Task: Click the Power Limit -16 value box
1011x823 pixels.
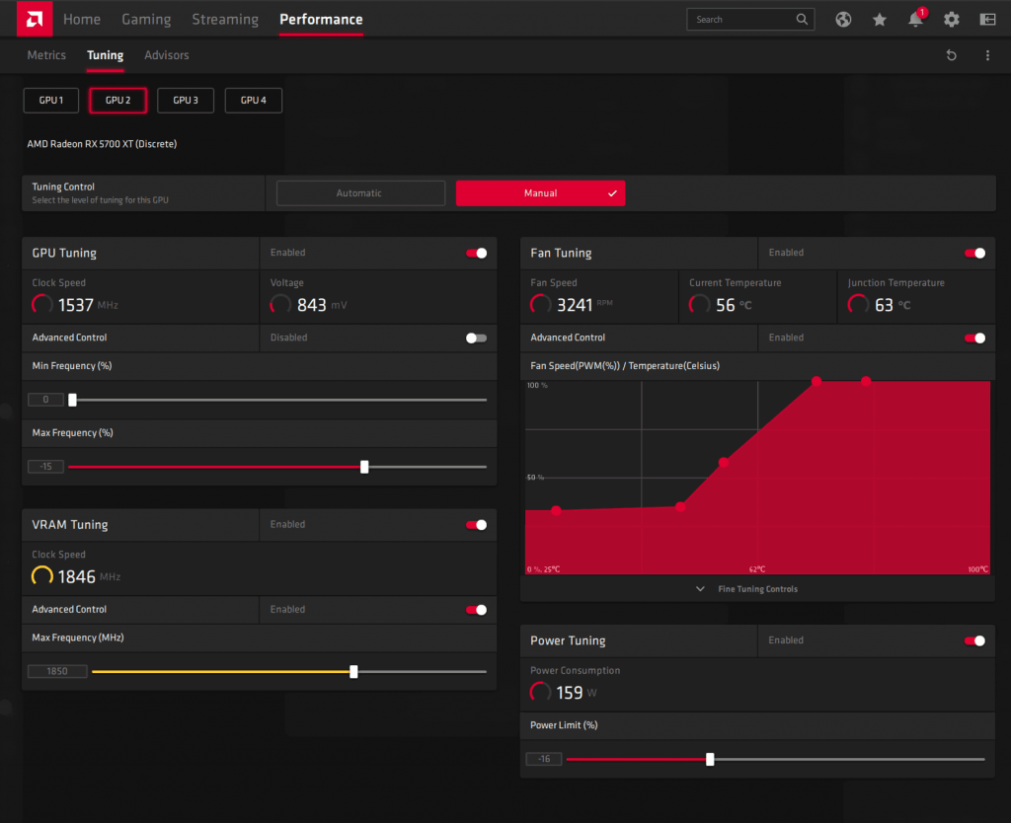Action: click(x=544, y=759)
